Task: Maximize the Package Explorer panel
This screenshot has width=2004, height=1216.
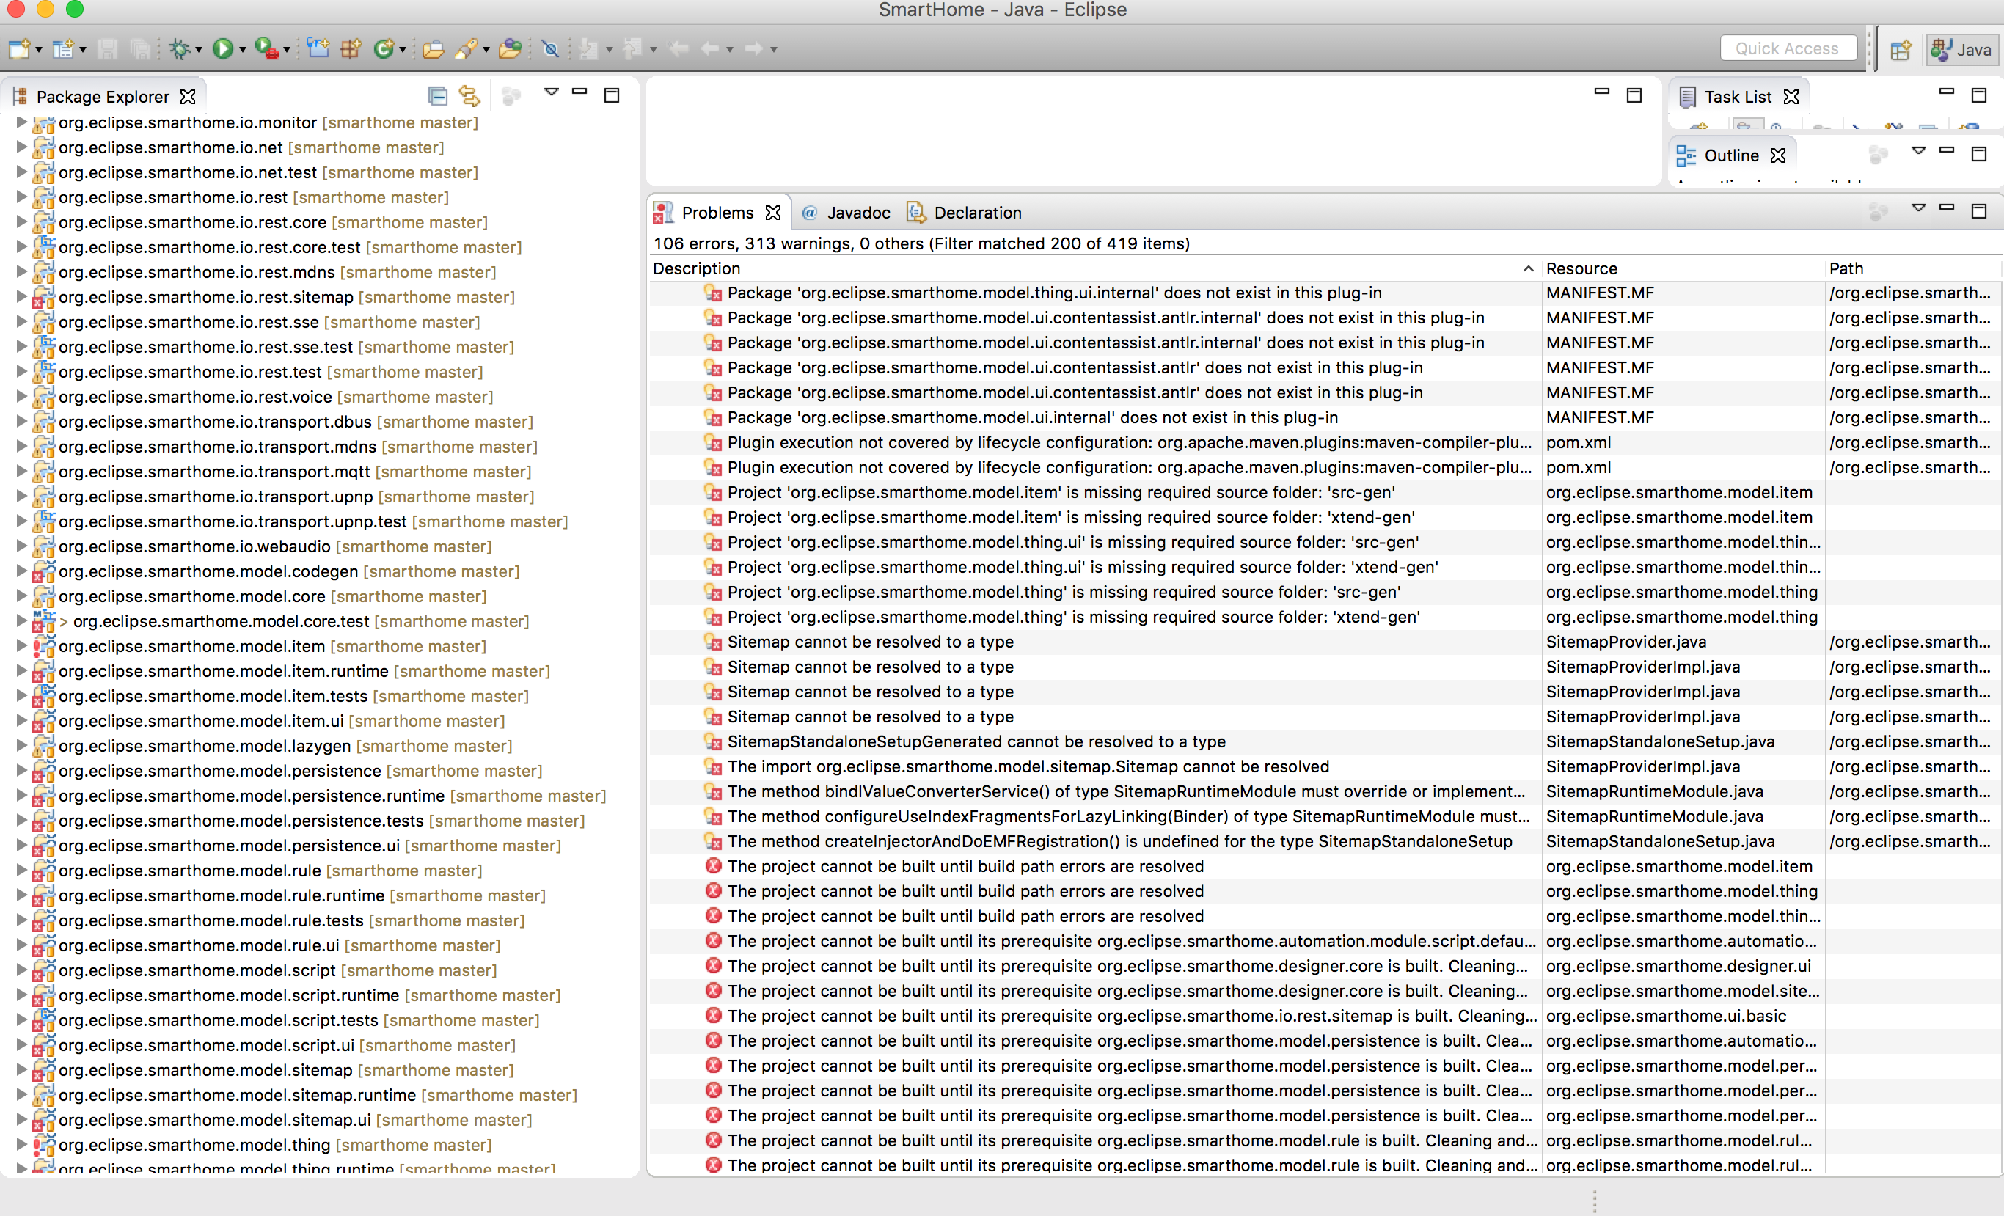Action: click(612, 95)
